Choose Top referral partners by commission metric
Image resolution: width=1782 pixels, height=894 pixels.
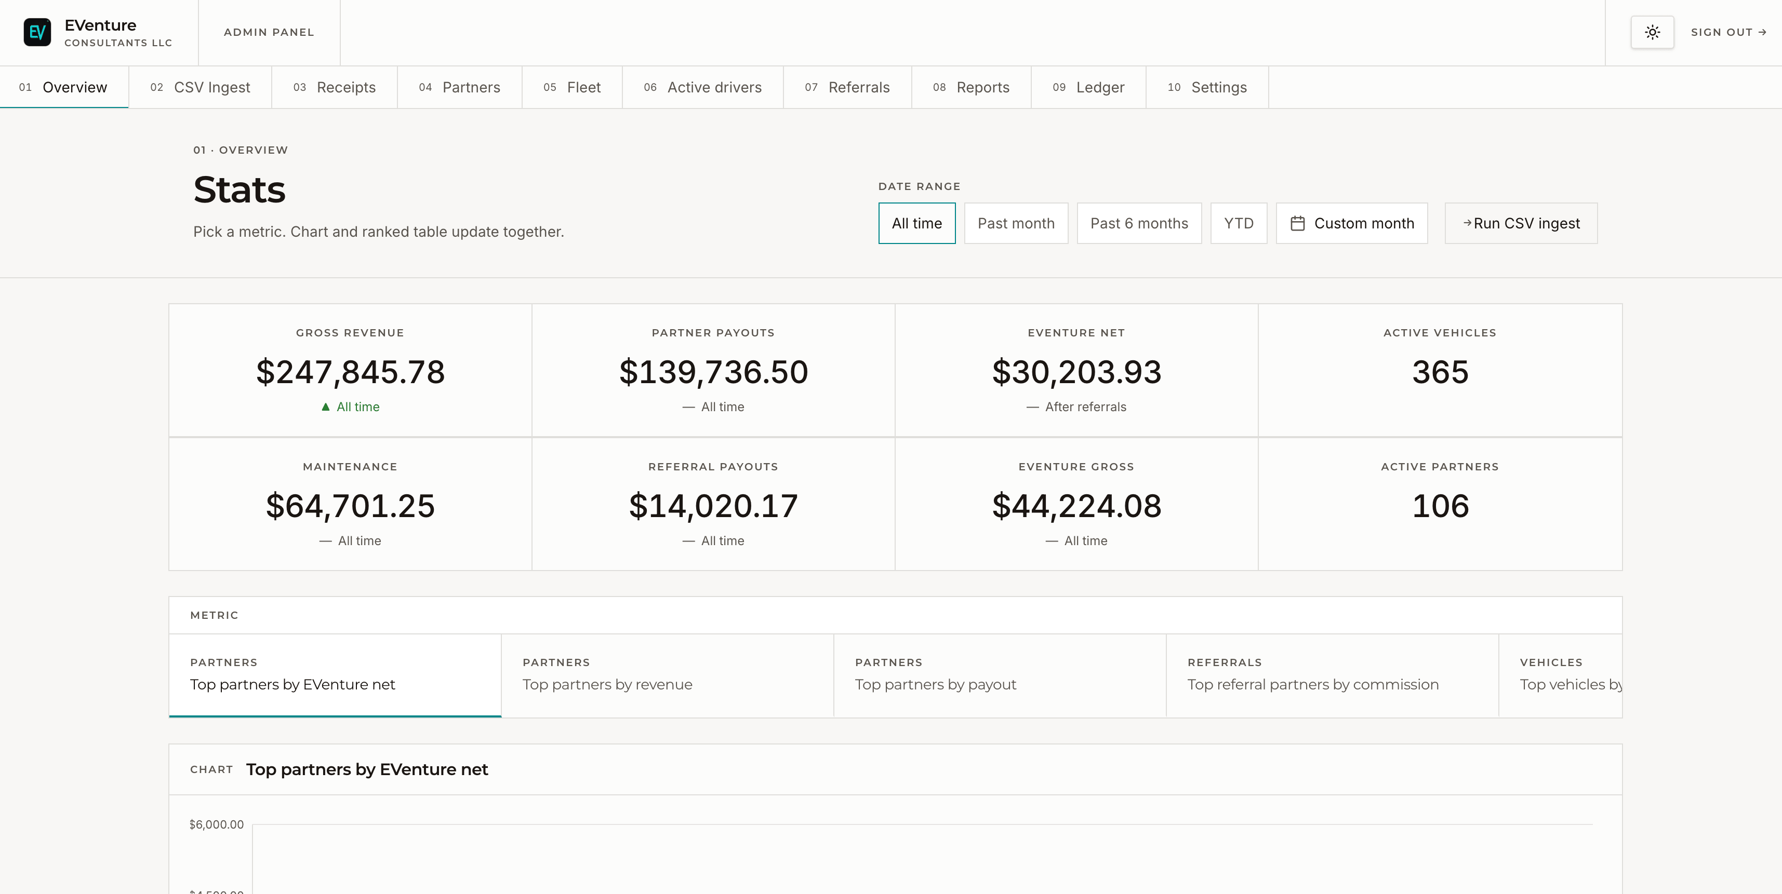point(1333,675)
